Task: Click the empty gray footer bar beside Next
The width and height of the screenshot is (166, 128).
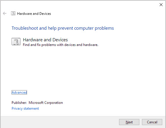Action: (x=59, y=122)
